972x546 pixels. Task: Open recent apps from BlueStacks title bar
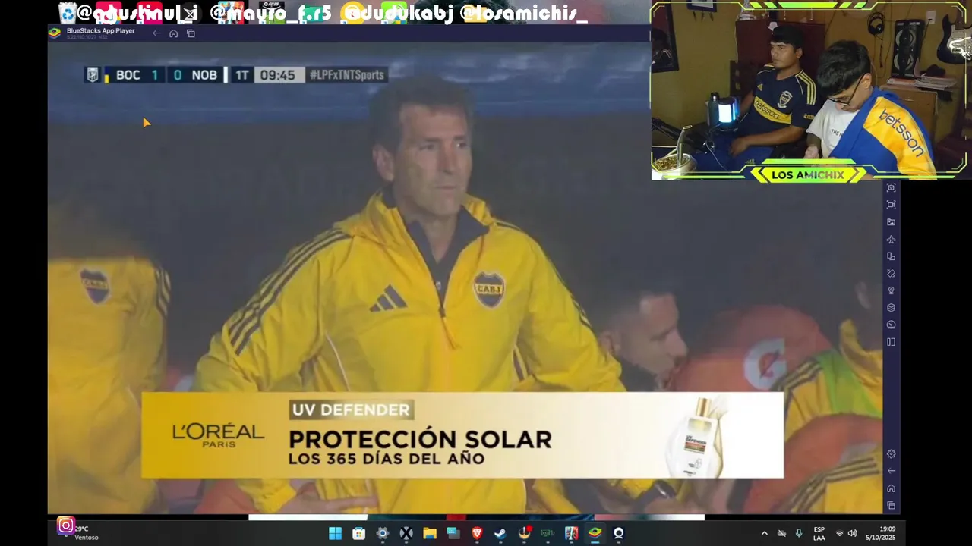pos(191,33)
